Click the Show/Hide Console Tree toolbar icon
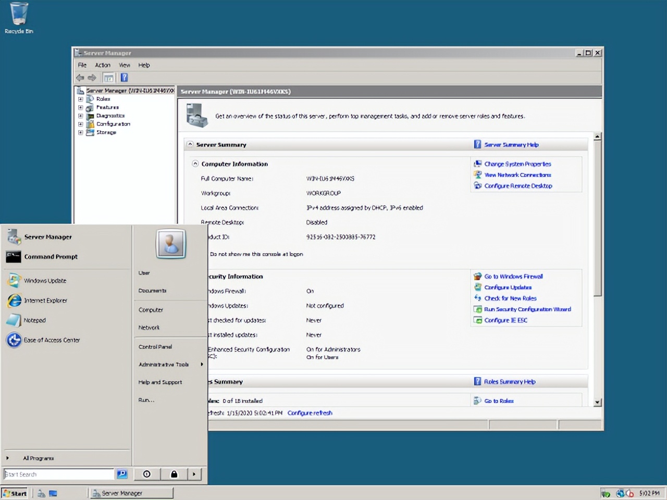667x500 pixels. pyautogui.click(x=108, y=77)
